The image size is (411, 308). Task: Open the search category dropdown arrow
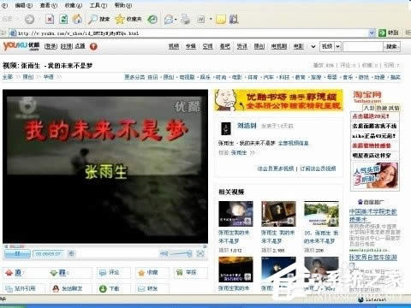tap(337, 46)
